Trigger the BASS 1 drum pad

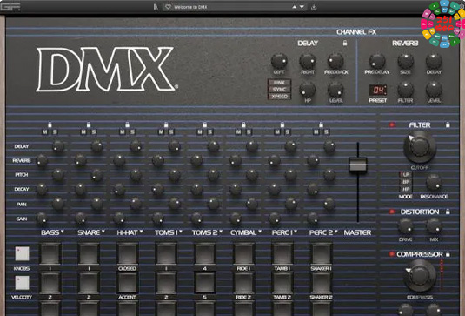(x=50, y=253)
